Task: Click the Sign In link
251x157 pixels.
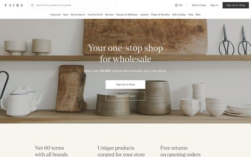Action: coord(214,5)
